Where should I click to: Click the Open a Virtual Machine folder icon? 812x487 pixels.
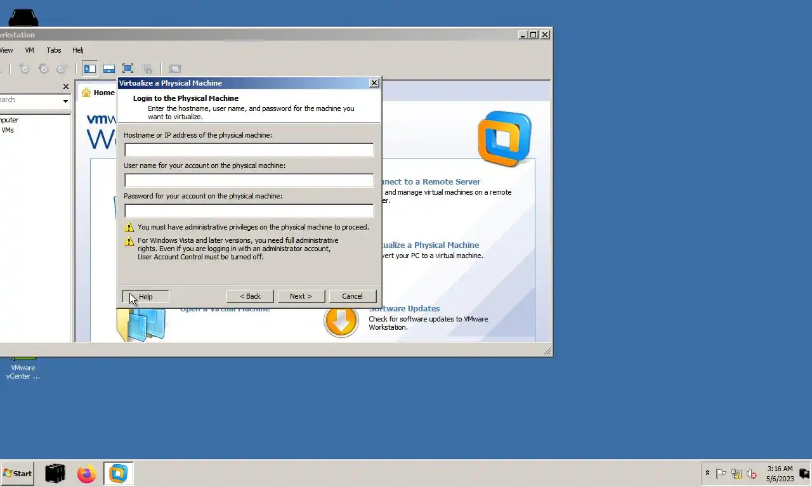141,324
